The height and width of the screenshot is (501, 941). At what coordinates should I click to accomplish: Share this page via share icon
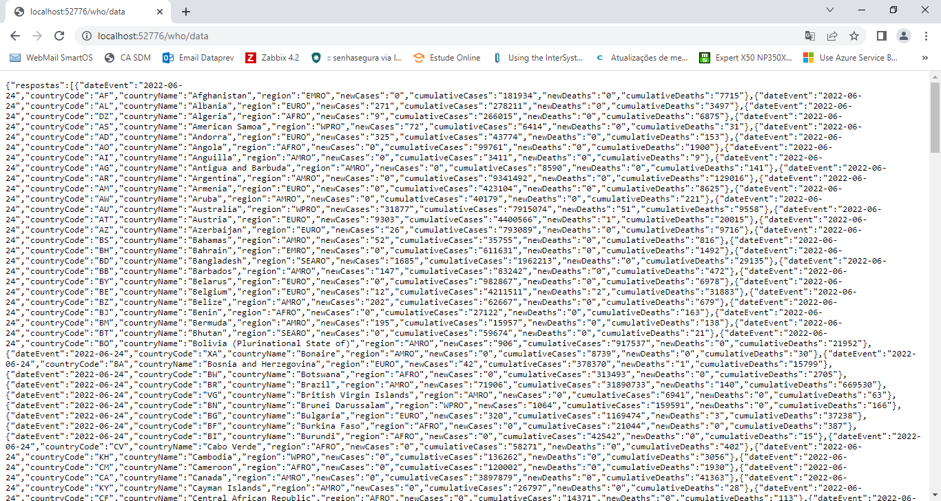[x=832, y=36]
